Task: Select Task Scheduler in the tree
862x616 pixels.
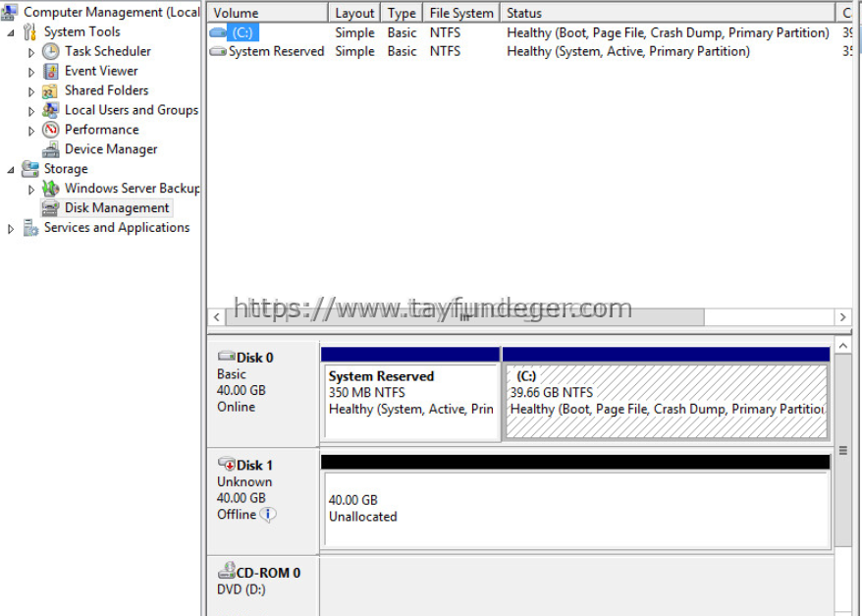Action: click(108, 51)
